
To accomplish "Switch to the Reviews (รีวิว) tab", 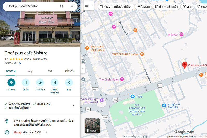I will [50, 71].
